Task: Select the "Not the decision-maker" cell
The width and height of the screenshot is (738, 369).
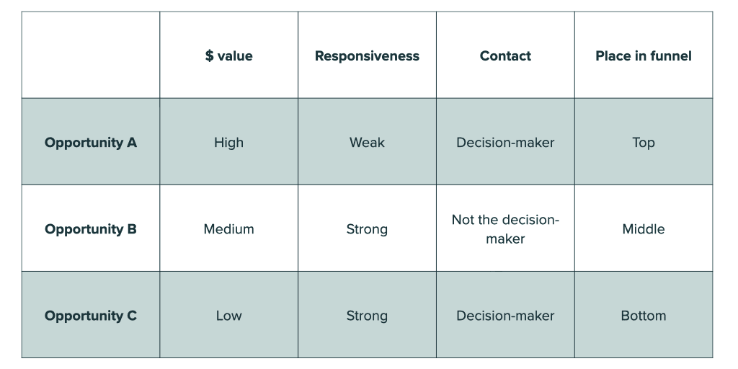Action: click(x=505, y=229)
